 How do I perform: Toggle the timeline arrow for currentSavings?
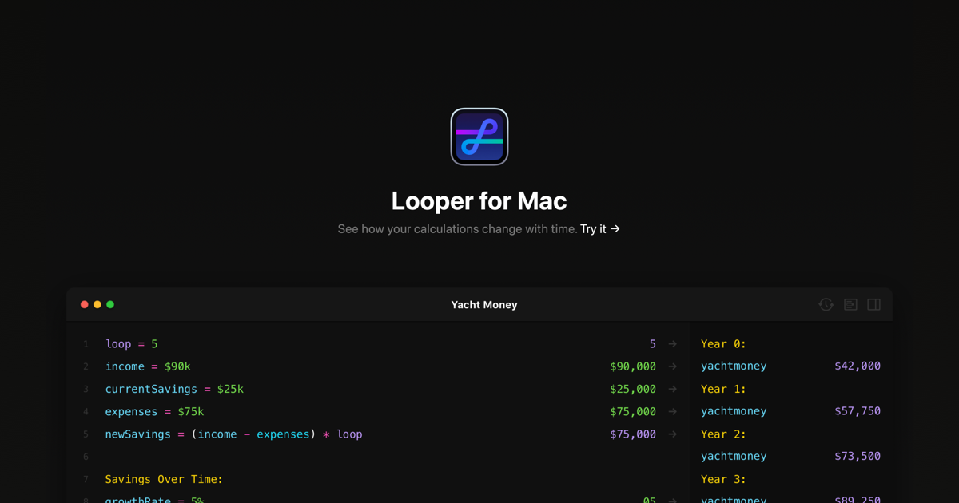pyautogui.click(x=671, y=389)
